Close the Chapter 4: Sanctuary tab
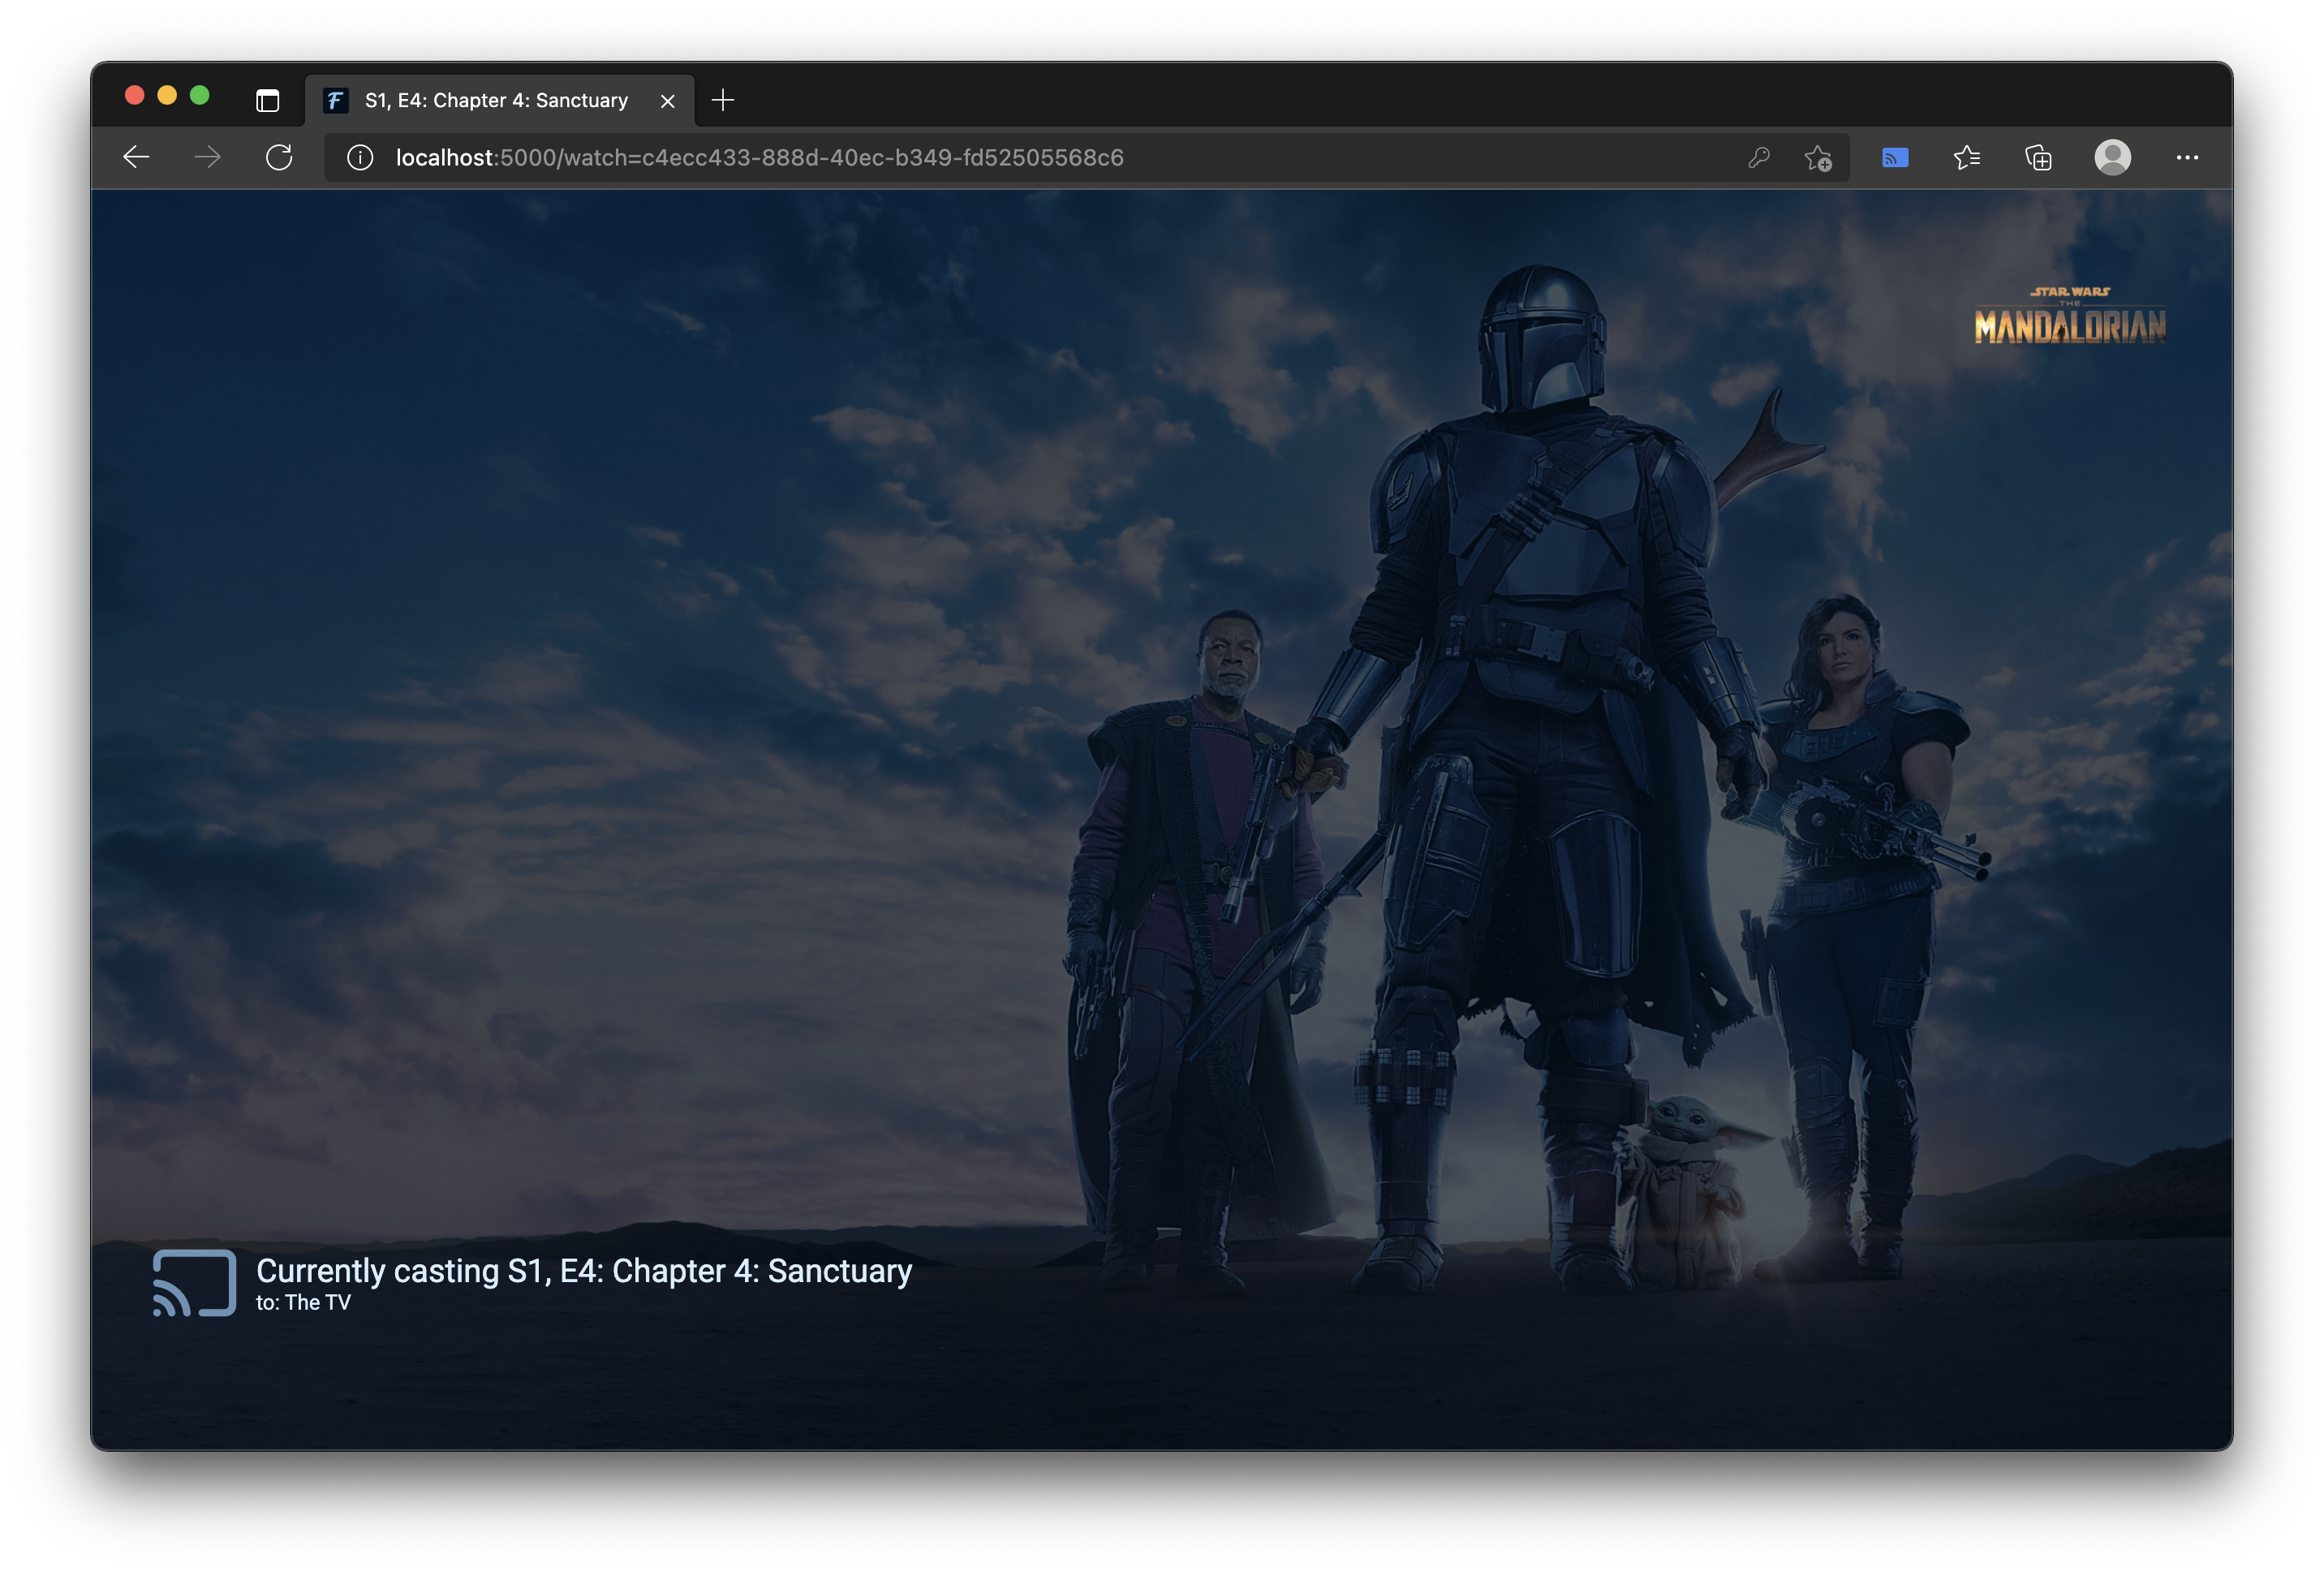The width and height of the screenshot is (2324, 1571). 668,101
